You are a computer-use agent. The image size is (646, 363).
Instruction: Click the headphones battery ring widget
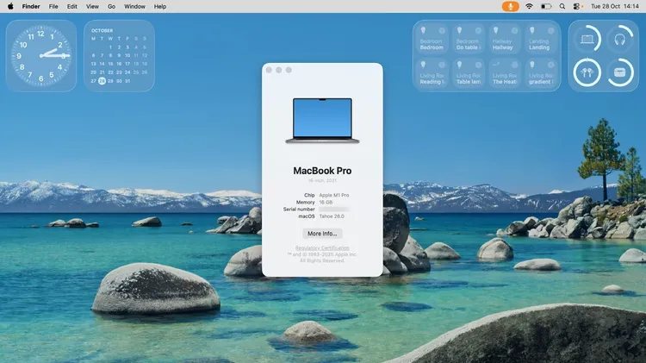[619, 39]
